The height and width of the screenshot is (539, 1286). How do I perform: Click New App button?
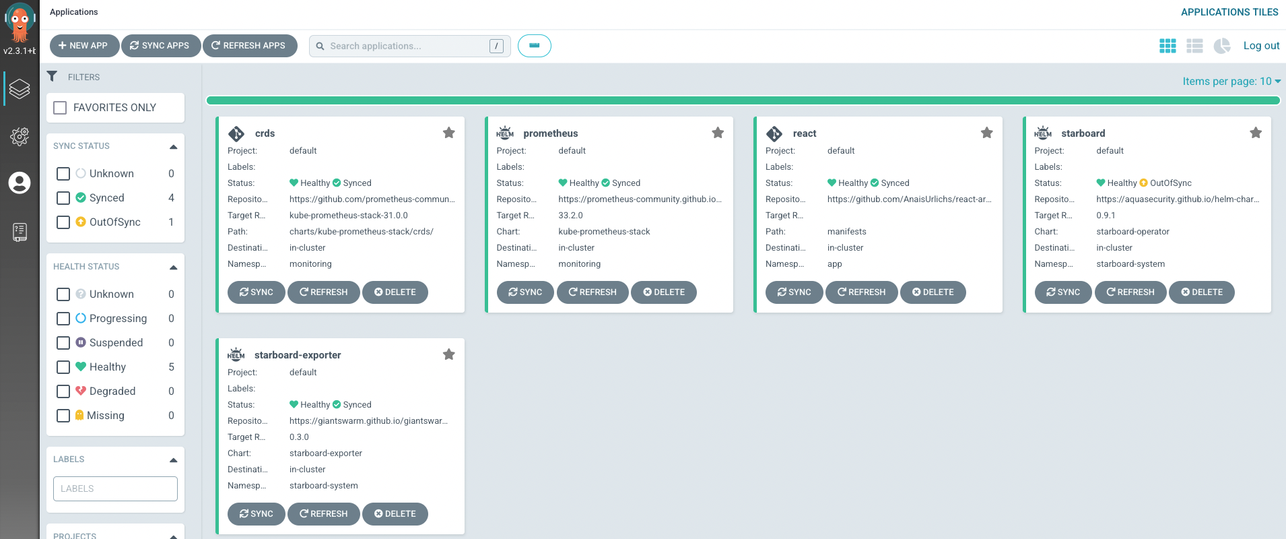click(x=84, y=46)
